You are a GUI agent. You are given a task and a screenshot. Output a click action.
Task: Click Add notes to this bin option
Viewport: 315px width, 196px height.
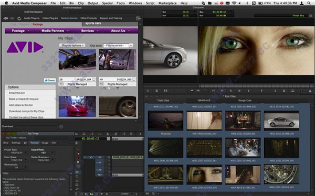[21, 105]
